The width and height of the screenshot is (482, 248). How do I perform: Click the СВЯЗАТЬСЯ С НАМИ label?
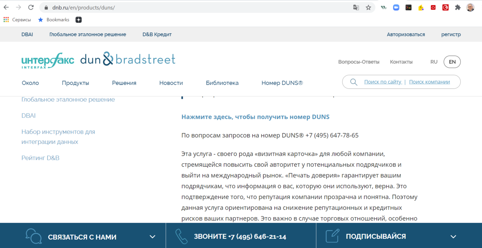82,237
